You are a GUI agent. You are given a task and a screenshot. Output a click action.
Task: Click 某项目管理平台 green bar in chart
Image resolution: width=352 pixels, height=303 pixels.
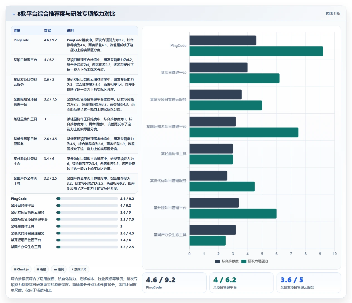pyautogui.click(x=234, y=78)
